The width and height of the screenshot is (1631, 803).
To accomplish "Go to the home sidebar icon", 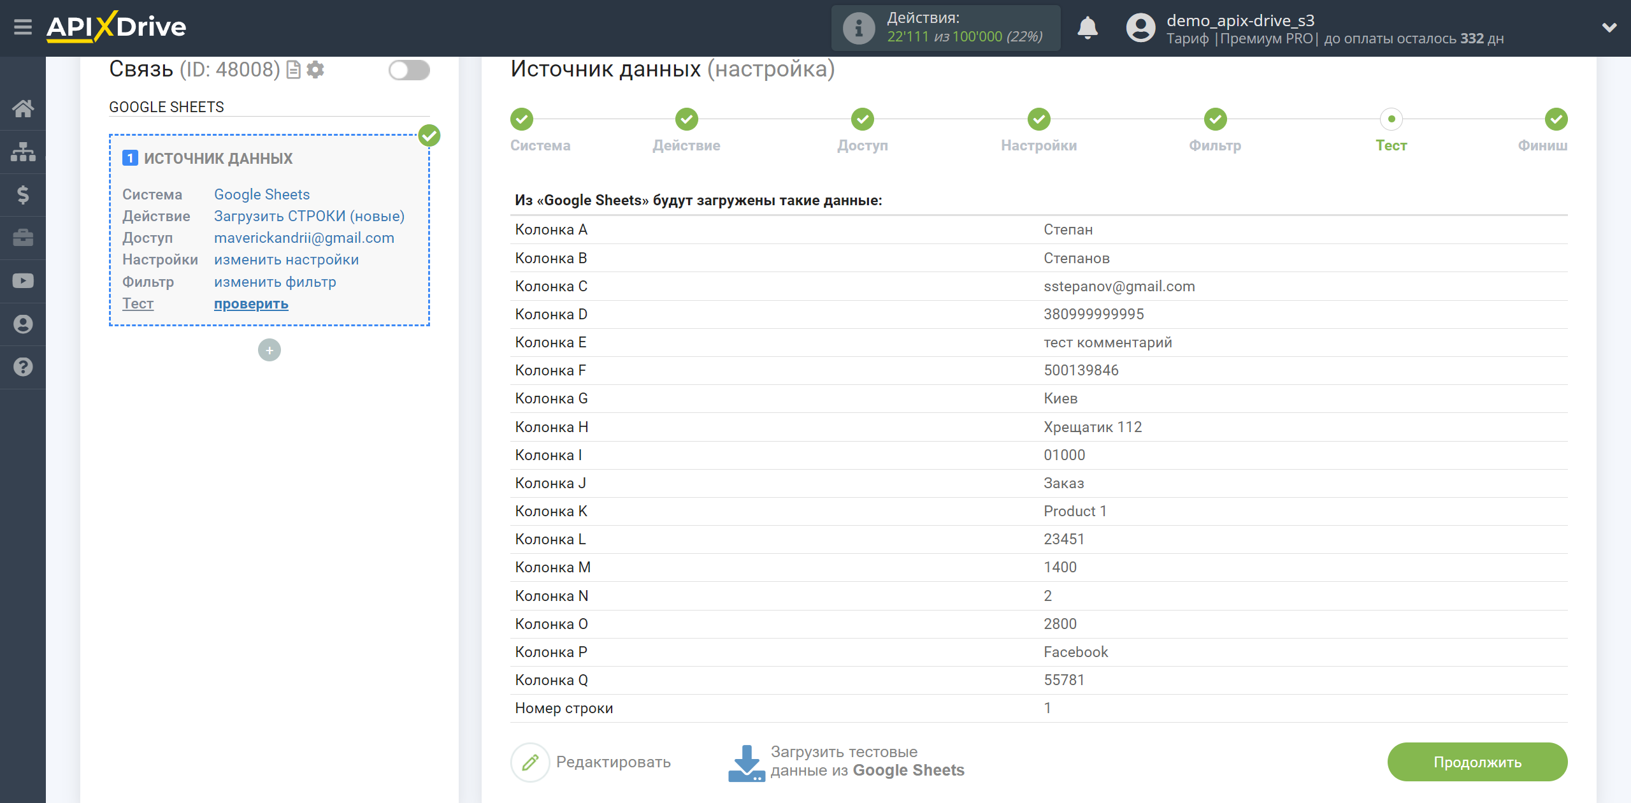I will [23, 108].
